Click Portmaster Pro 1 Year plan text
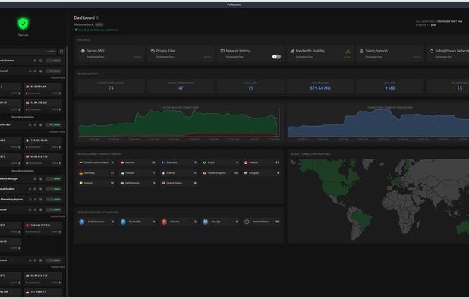Viewport: 469px width, 299px height. 450,21
